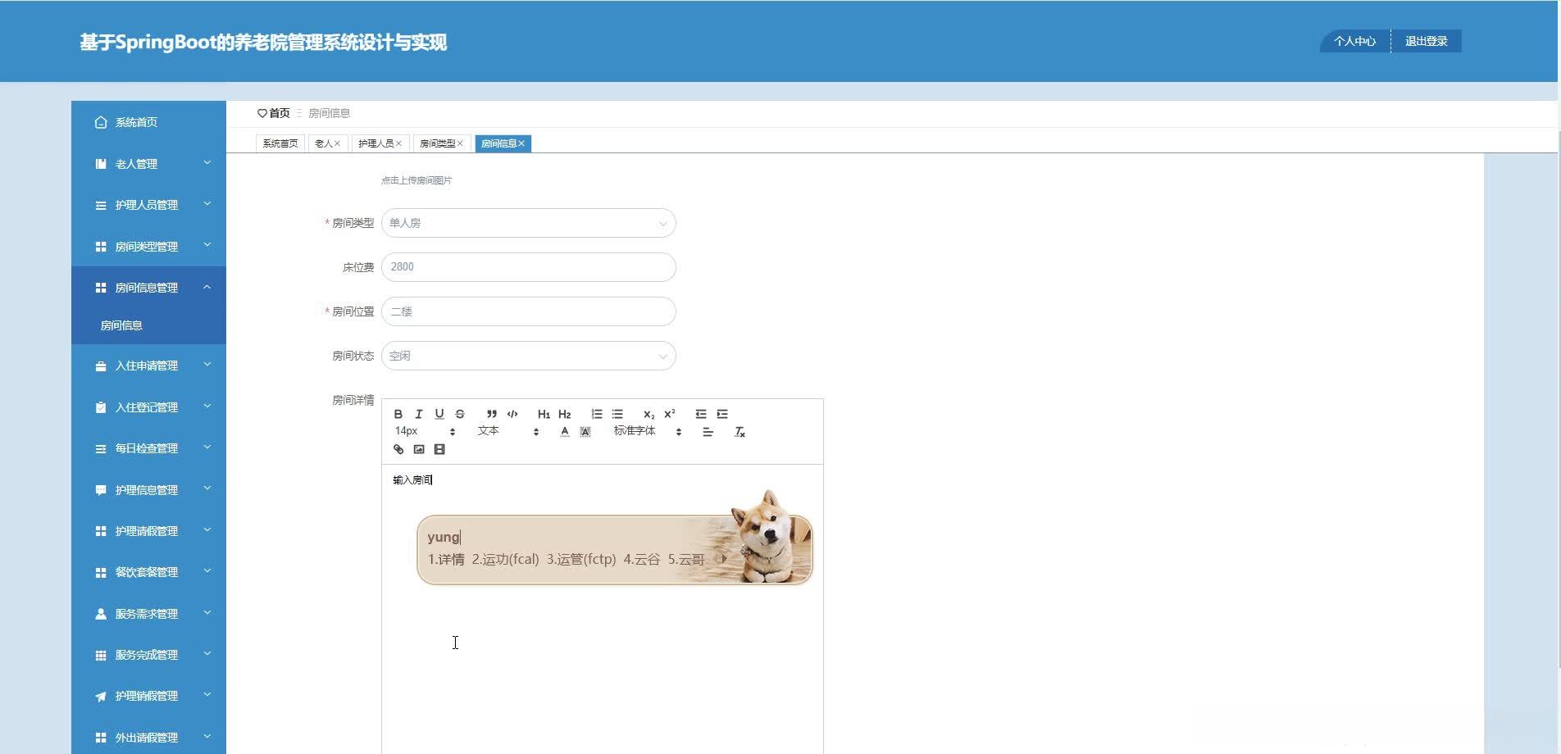The height and width of the screenshot is (754, 1561).
Task: Insert a hyperlink in the editor
Action: coord(398,449)
